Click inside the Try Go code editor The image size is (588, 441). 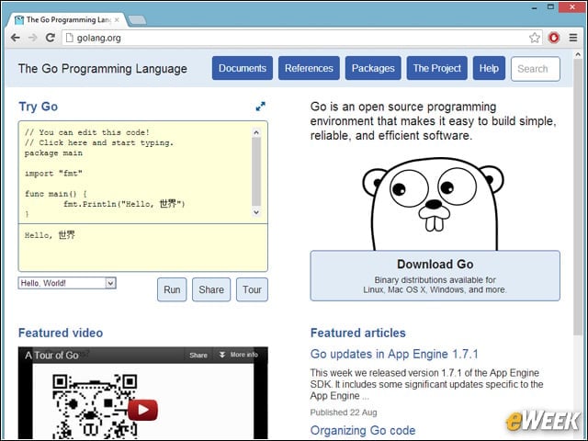pos(135,173)
